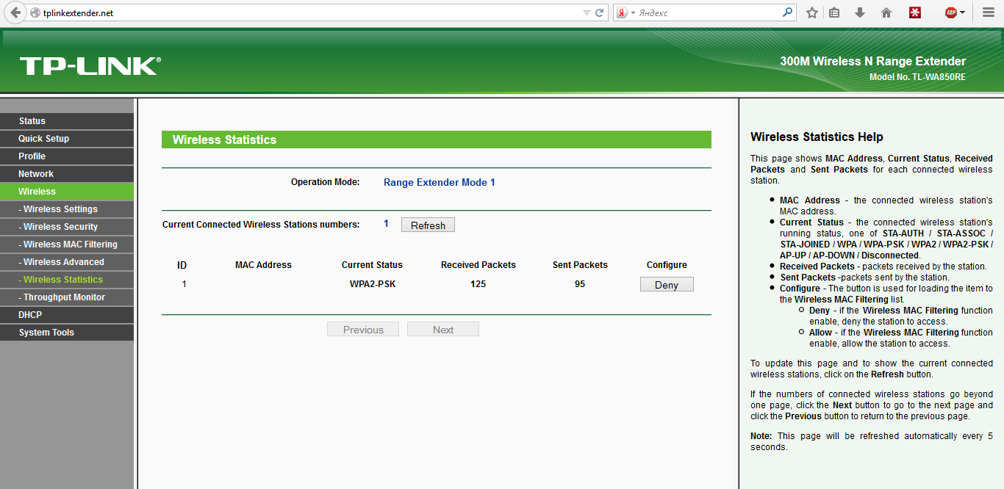Click the Adblock Plus ABP icon
The height and width of the screenshot is (489, 1004).
tap(950, 12)
